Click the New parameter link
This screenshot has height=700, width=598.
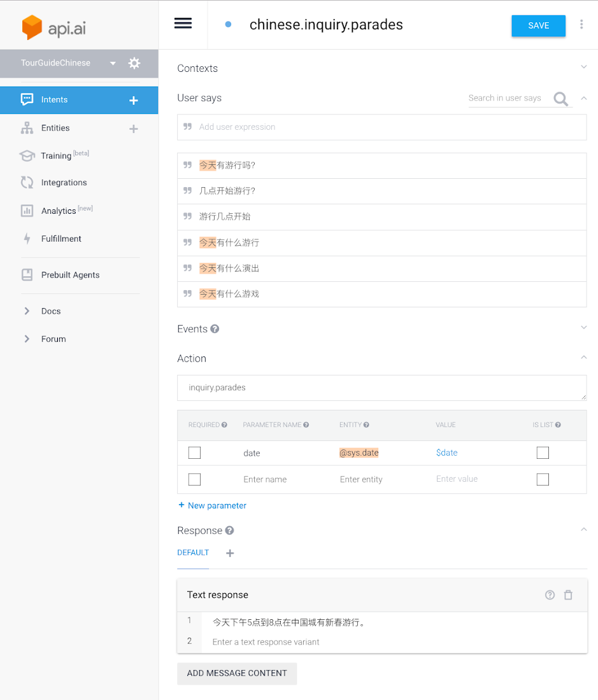tap(212, 505)
